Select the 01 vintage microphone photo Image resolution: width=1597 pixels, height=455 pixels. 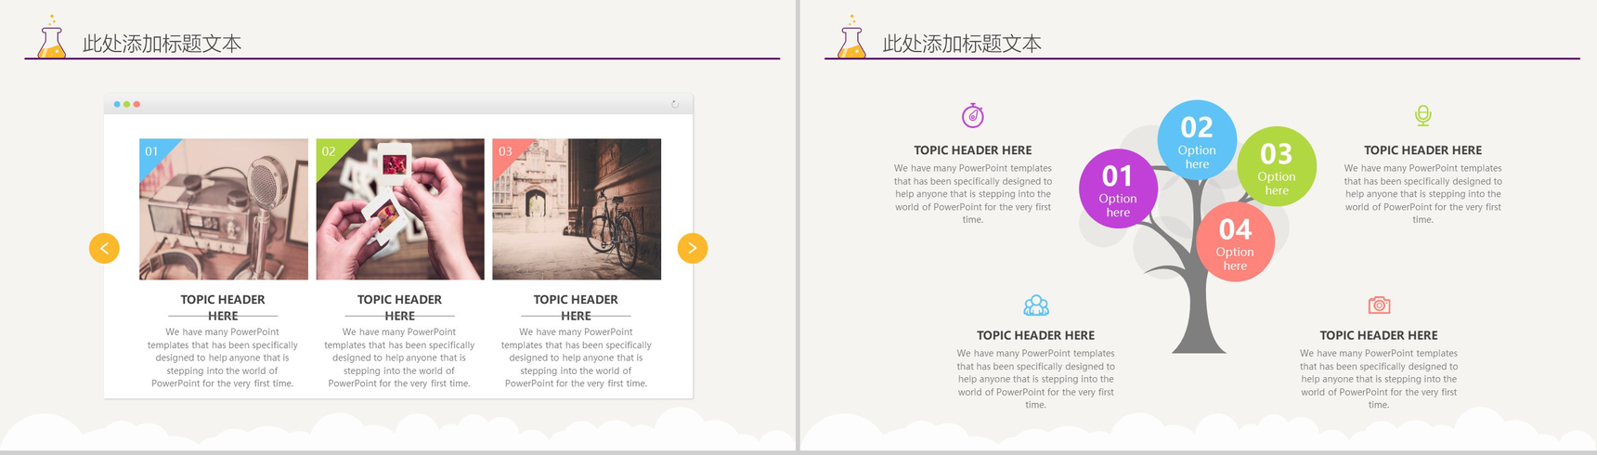[224, 209]
